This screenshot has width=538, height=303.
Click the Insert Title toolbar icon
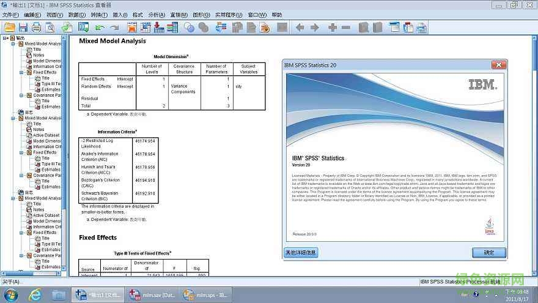[x=408, y=28]
